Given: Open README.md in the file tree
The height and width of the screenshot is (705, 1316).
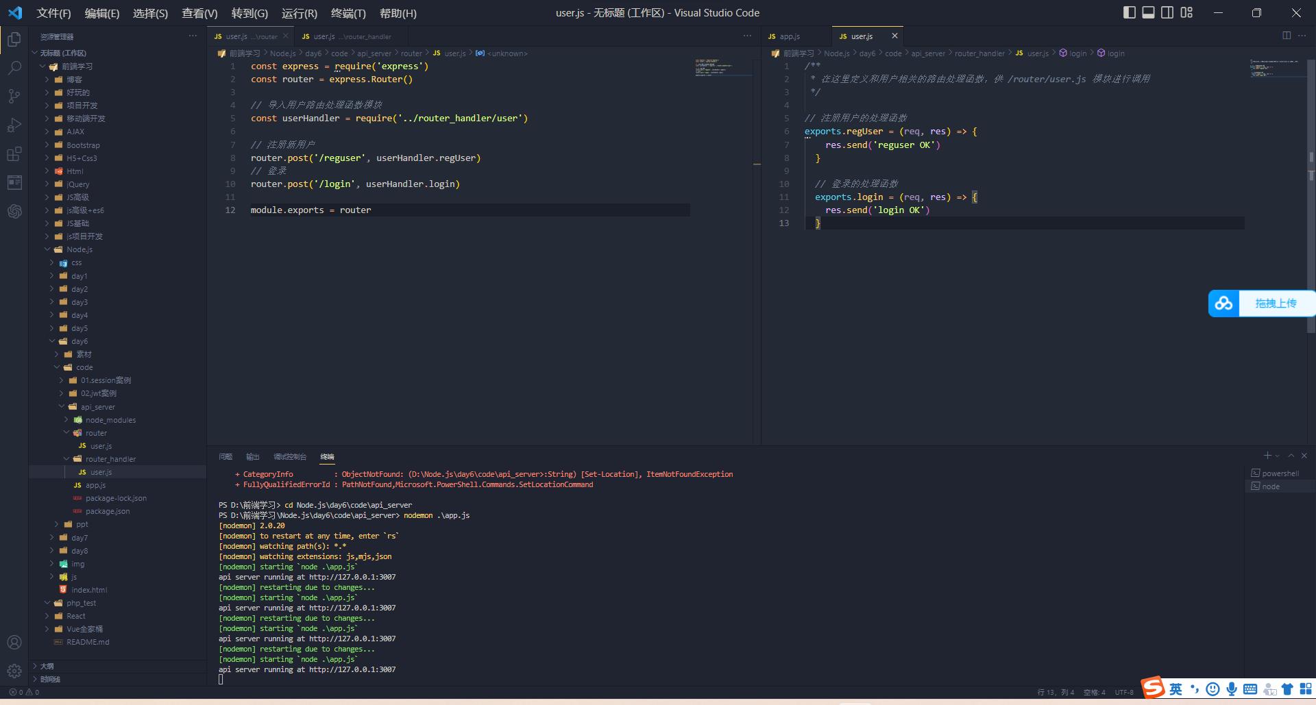Looking at the screenshot, I should 88,642.
